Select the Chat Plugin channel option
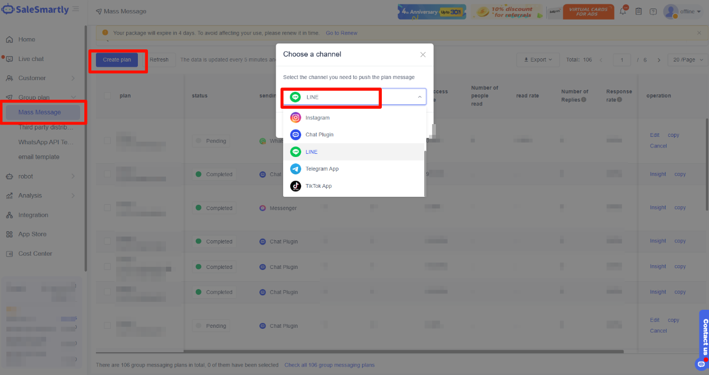The image size is (709, 375). coord(319,135)
